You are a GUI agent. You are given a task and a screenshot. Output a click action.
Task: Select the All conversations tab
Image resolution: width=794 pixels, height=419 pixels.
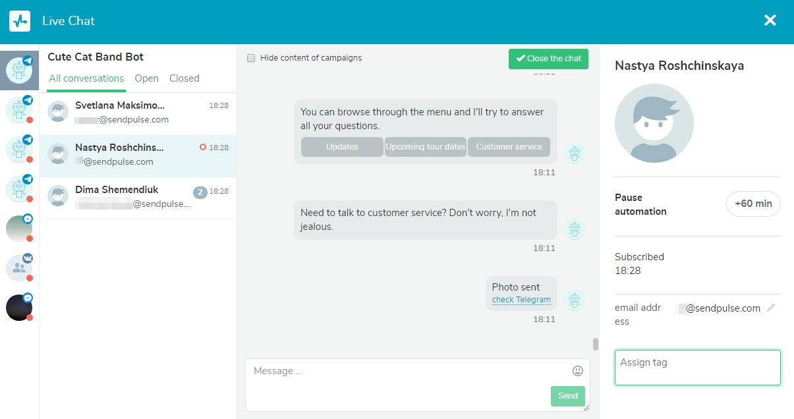(x=86, y=78)
